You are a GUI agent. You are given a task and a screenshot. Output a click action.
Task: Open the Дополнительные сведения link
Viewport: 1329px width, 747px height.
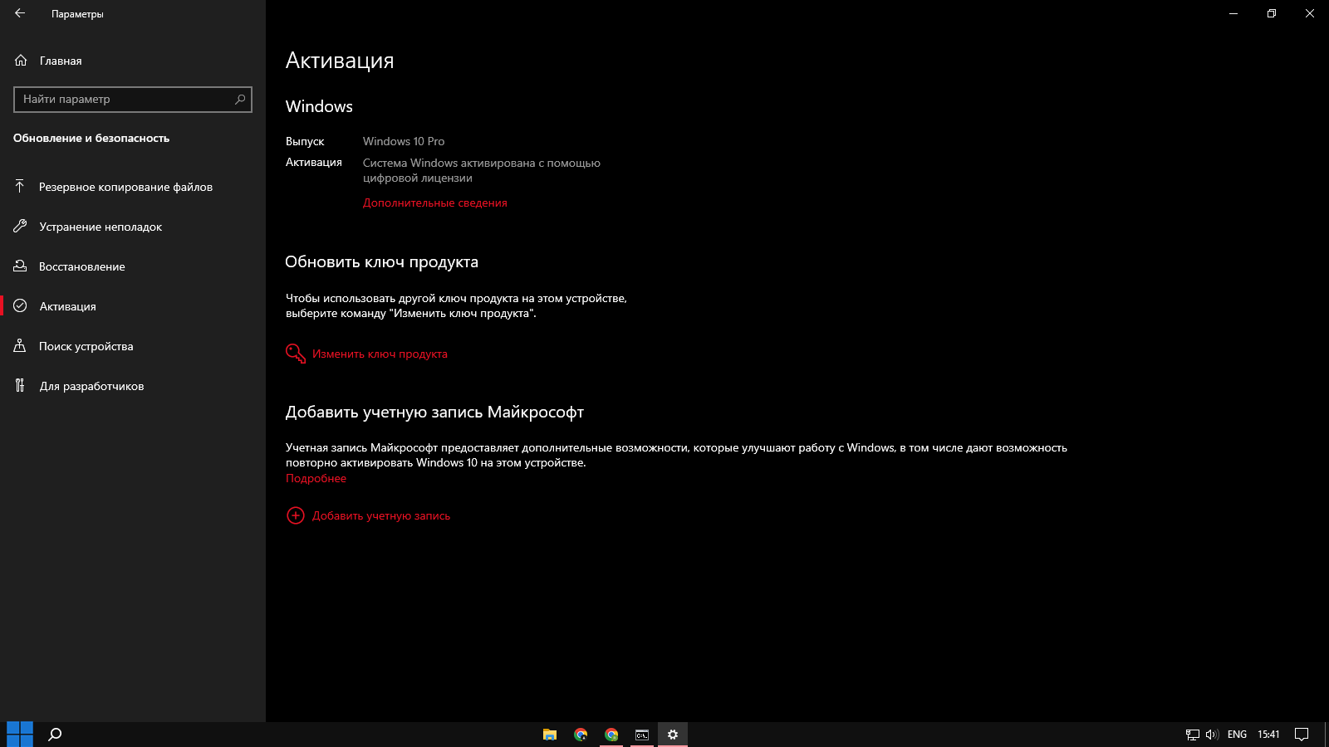[434, 203]
